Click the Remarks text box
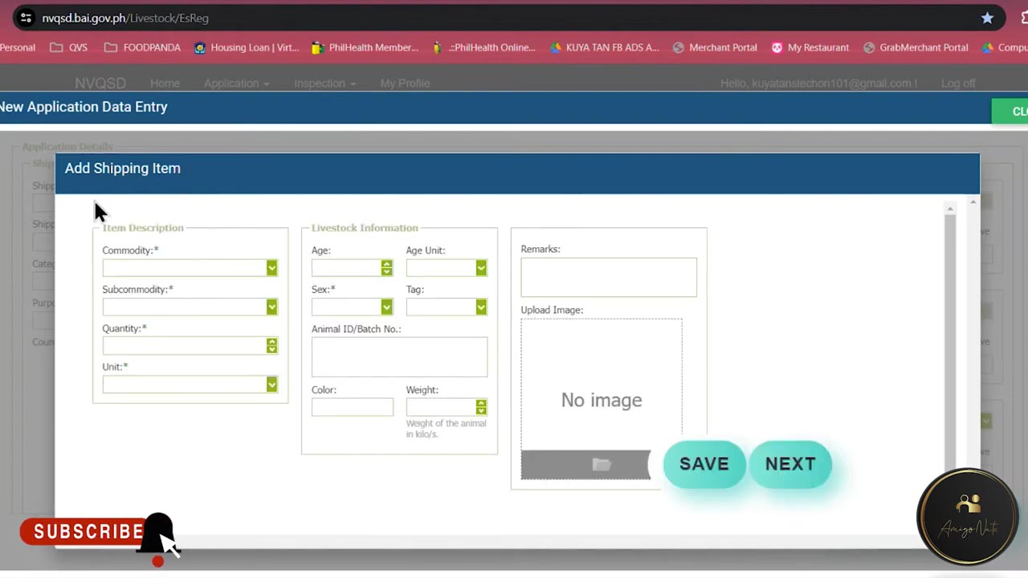This screenshot has height=578, width=1028. 609,277
